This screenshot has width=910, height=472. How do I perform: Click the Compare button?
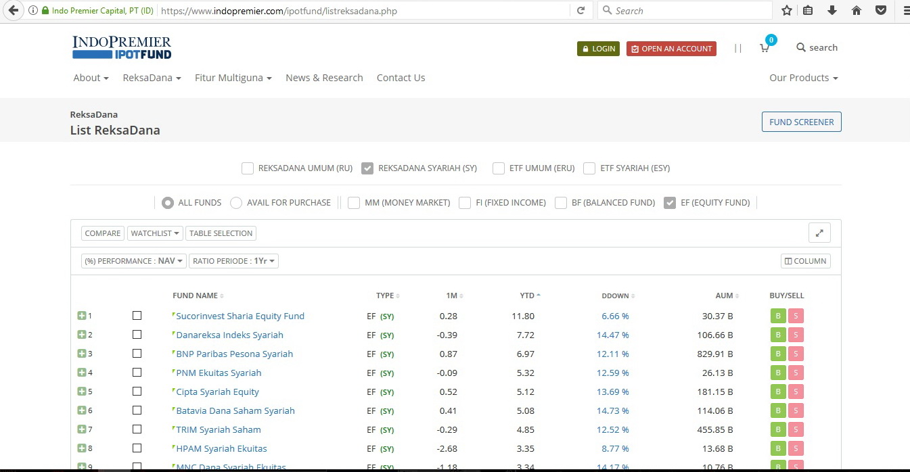coord(103,233)
